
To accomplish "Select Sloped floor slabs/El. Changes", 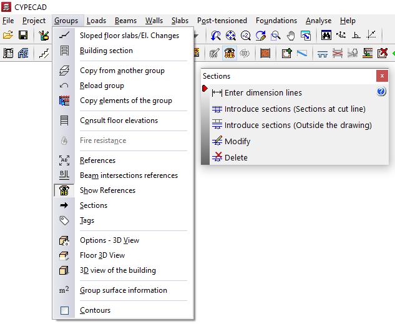I will [x=129, y=36].
